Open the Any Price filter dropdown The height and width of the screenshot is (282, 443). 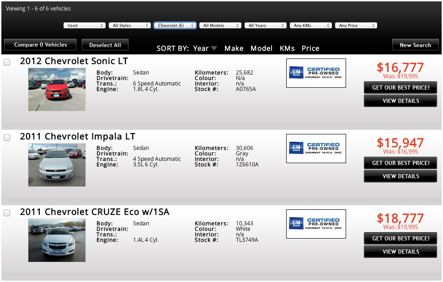pos(356,26)
